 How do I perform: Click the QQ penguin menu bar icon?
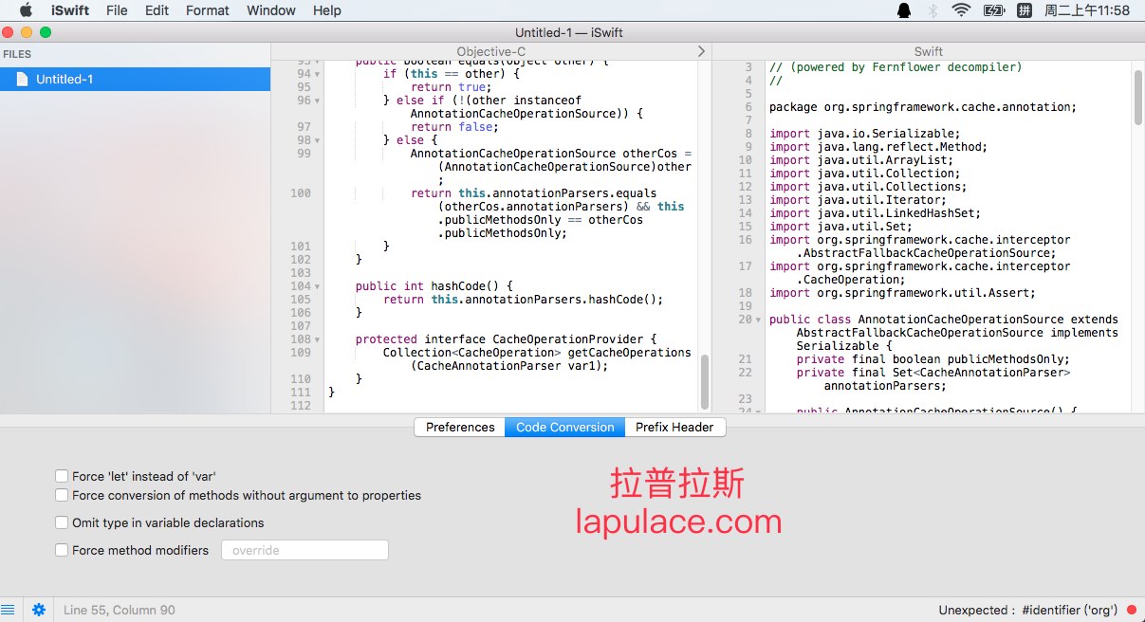(x=904, y=10)
